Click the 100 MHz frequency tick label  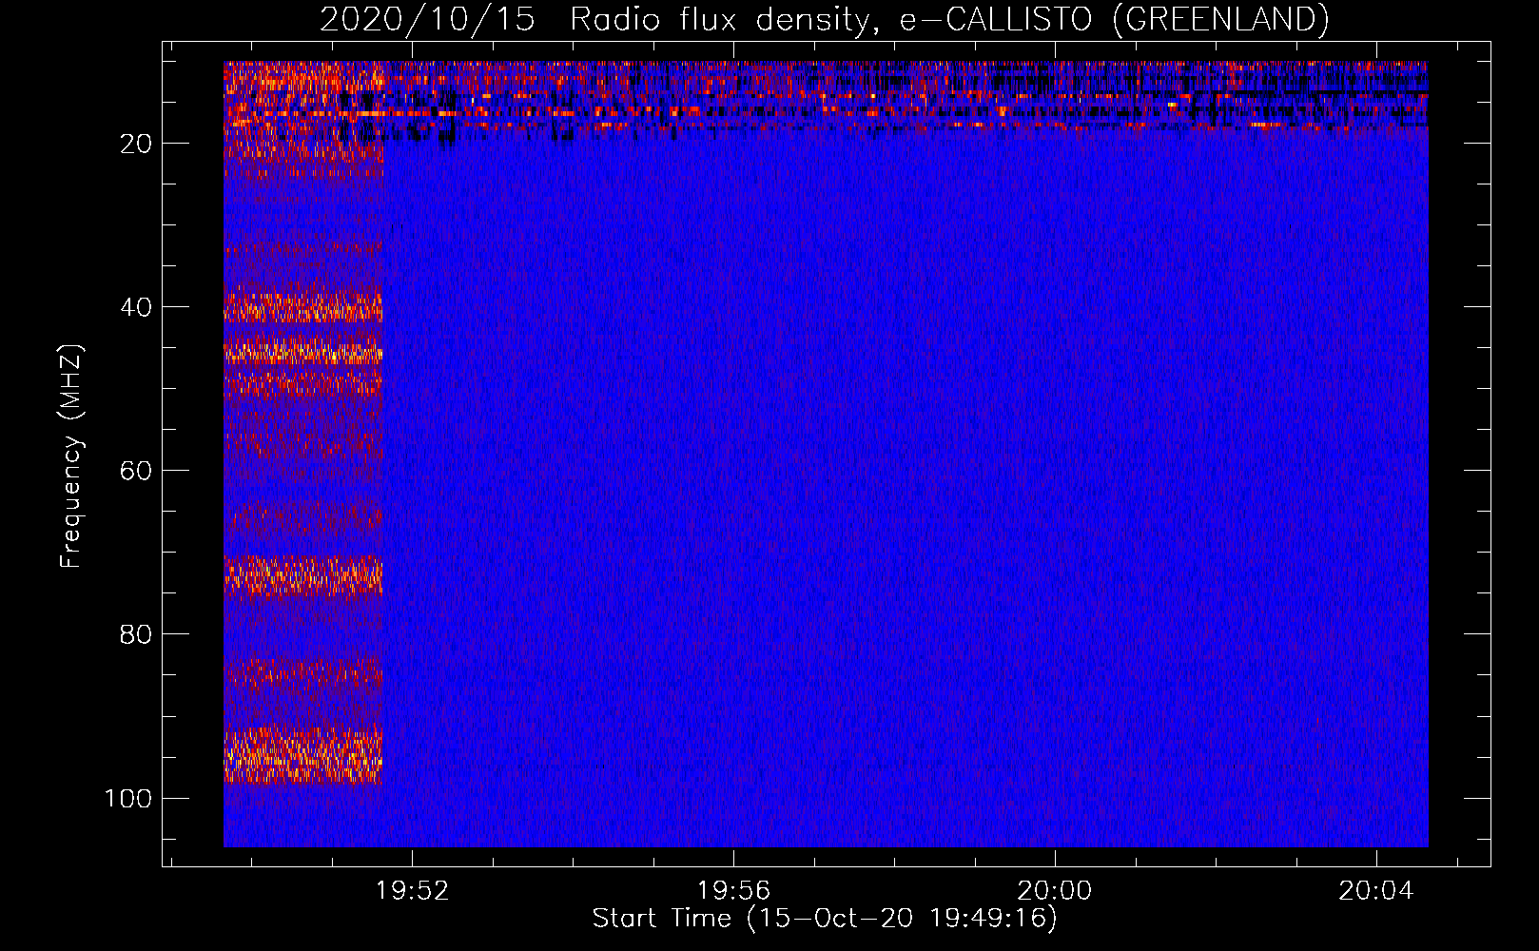128,798
